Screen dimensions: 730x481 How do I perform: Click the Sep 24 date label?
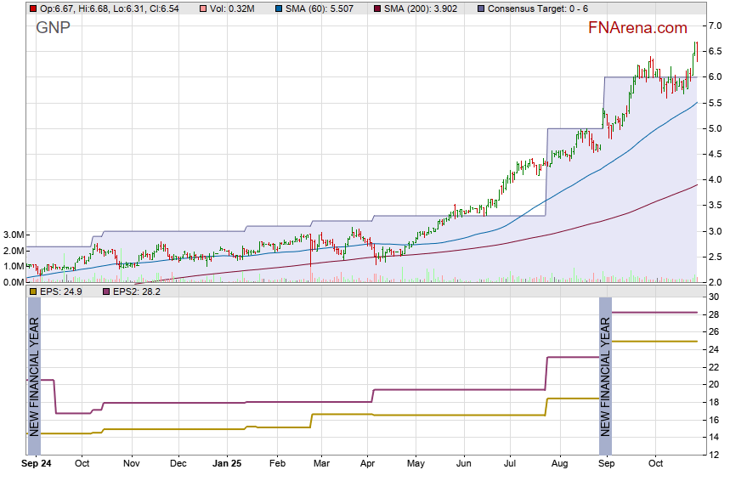pos(36,465)
